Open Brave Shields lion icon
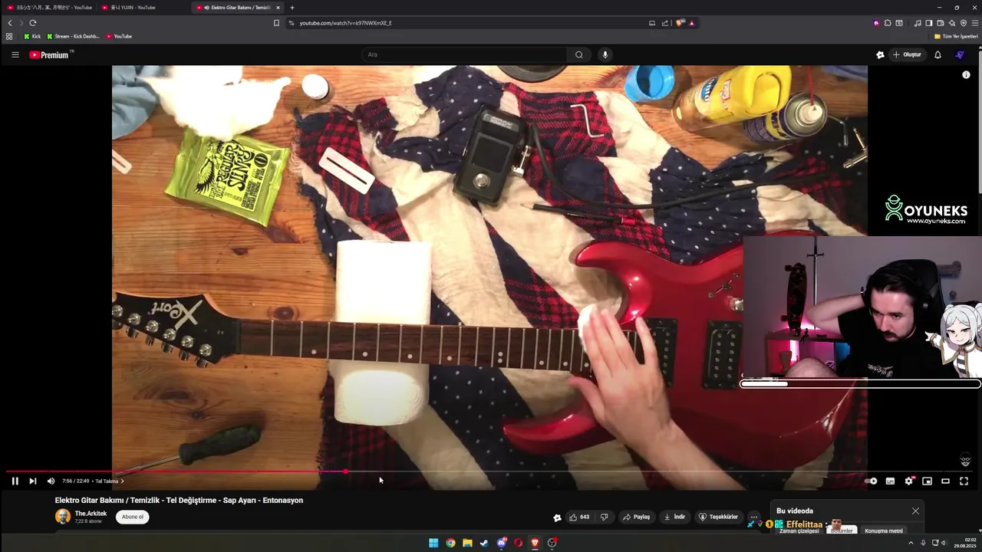 tap(679, 23)
